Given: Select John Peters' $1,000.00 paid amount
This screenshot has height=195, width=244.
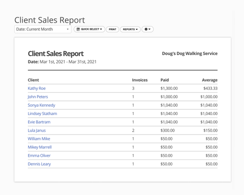Looking at the screenshot, I should coord(169,97).
